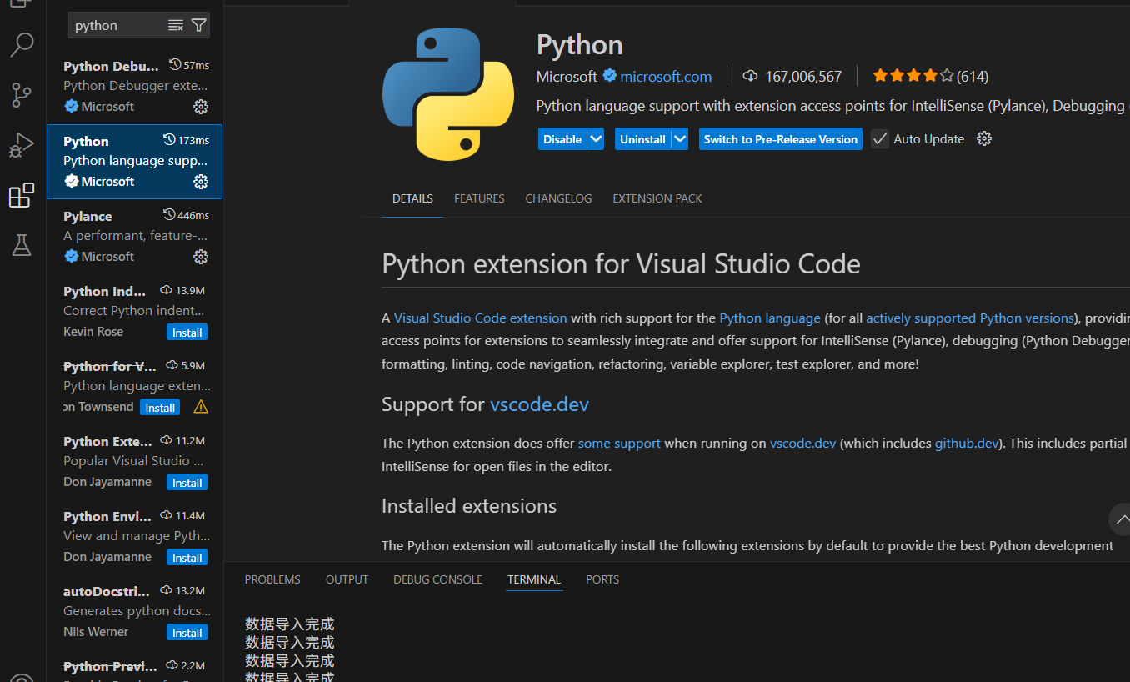Install the Python Extension Pack
Viewport: 1130px width, 682px height.
pyautogui.click(x=187, y=483)
